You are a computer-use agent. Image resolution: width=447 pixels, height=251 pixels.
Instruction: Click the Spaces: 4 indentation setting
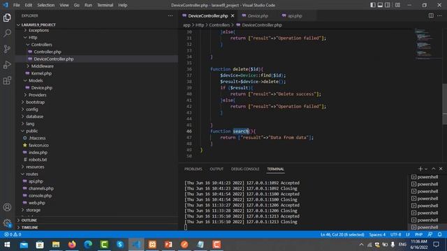[x=377, y=234]
